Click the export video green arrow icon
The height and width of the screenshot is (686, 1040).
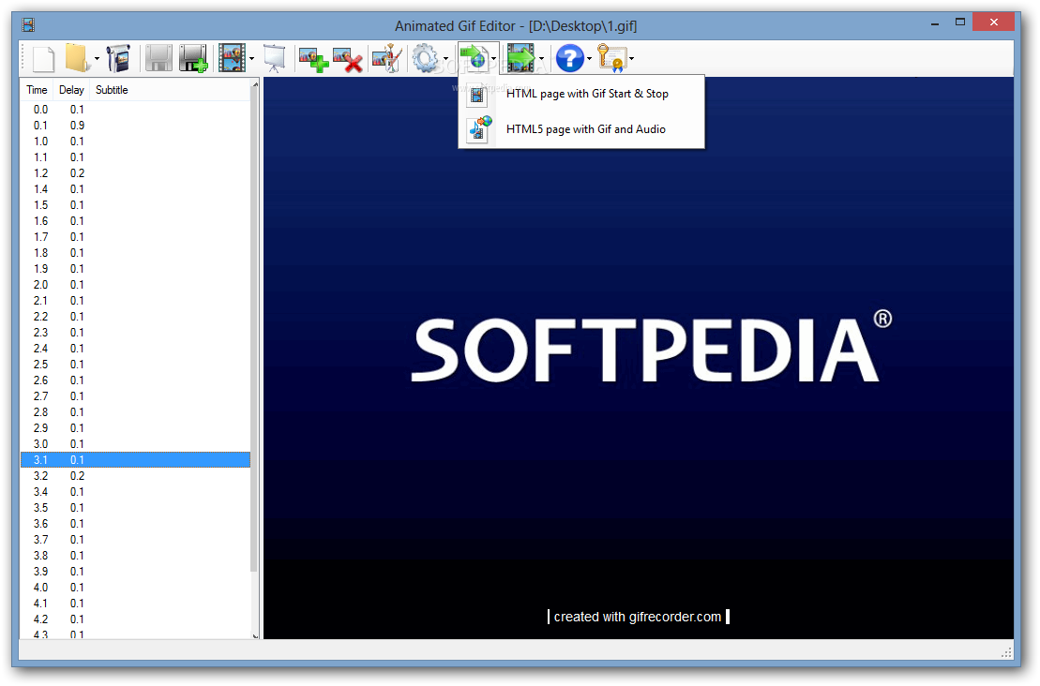point(521,59)
